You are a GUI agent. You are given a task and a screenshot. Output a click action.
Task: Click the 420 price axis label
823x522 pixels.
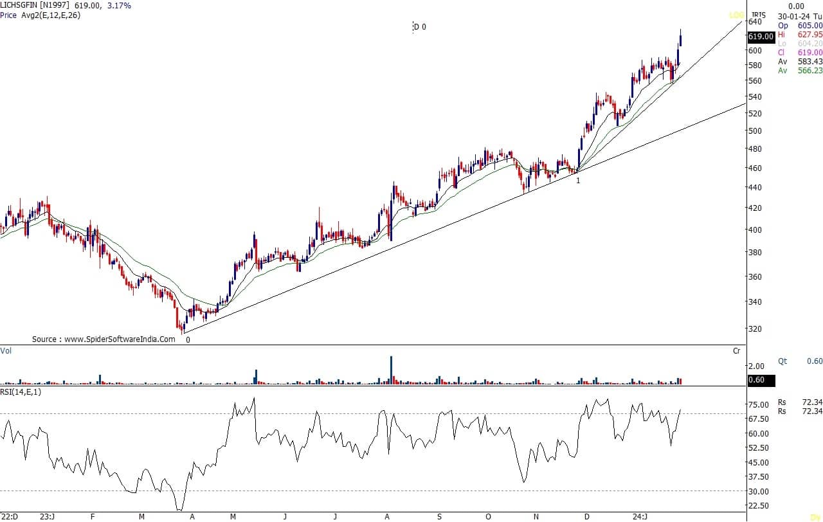coord(755,208)
